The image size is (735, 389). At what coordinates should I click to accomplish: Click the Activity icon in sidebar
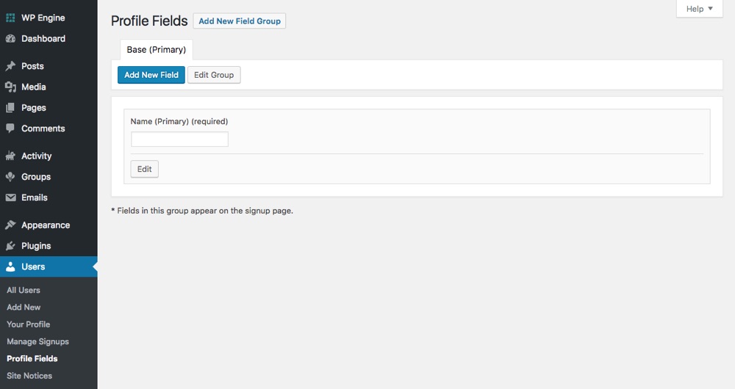(x=10, y=156)
